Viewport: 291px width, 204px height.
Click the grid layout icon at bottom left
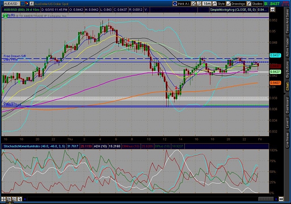pyautogui.click(x=4, y=199)
